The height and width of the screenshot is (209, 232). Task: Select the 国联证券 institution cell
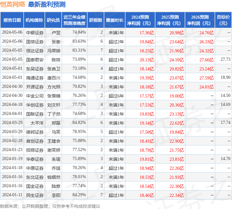coord(35,114)
